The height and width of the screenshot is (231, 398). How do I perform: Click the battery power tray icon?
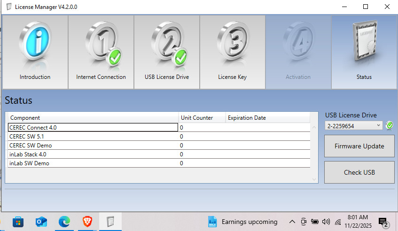click(x=315, y=222)
